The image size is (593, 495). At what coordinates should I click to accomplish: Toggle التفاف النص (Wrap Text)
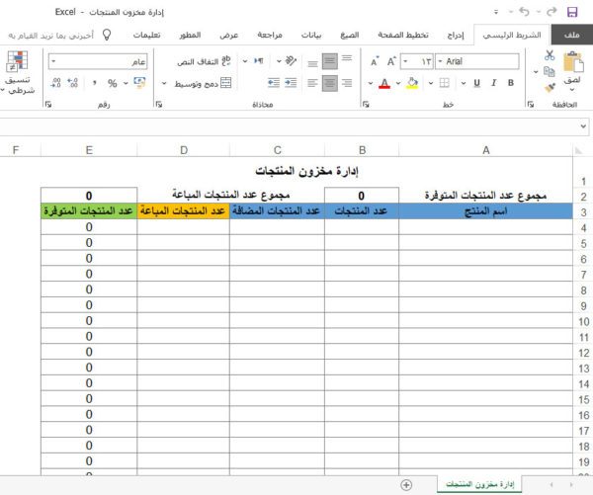[205, 61]
